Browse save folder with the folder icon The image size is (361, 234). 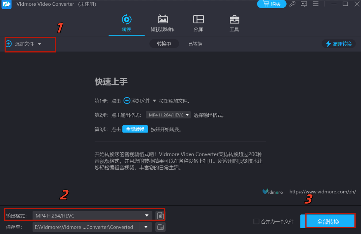[160, 227]
